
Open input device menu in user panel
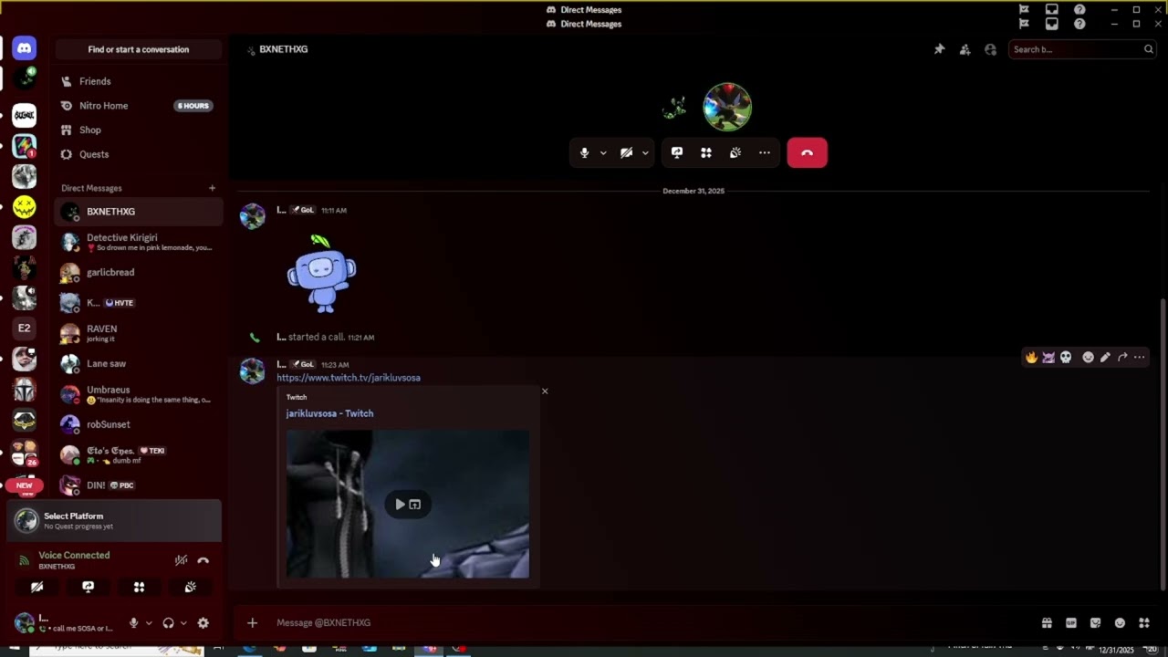[x=149, y=623]
